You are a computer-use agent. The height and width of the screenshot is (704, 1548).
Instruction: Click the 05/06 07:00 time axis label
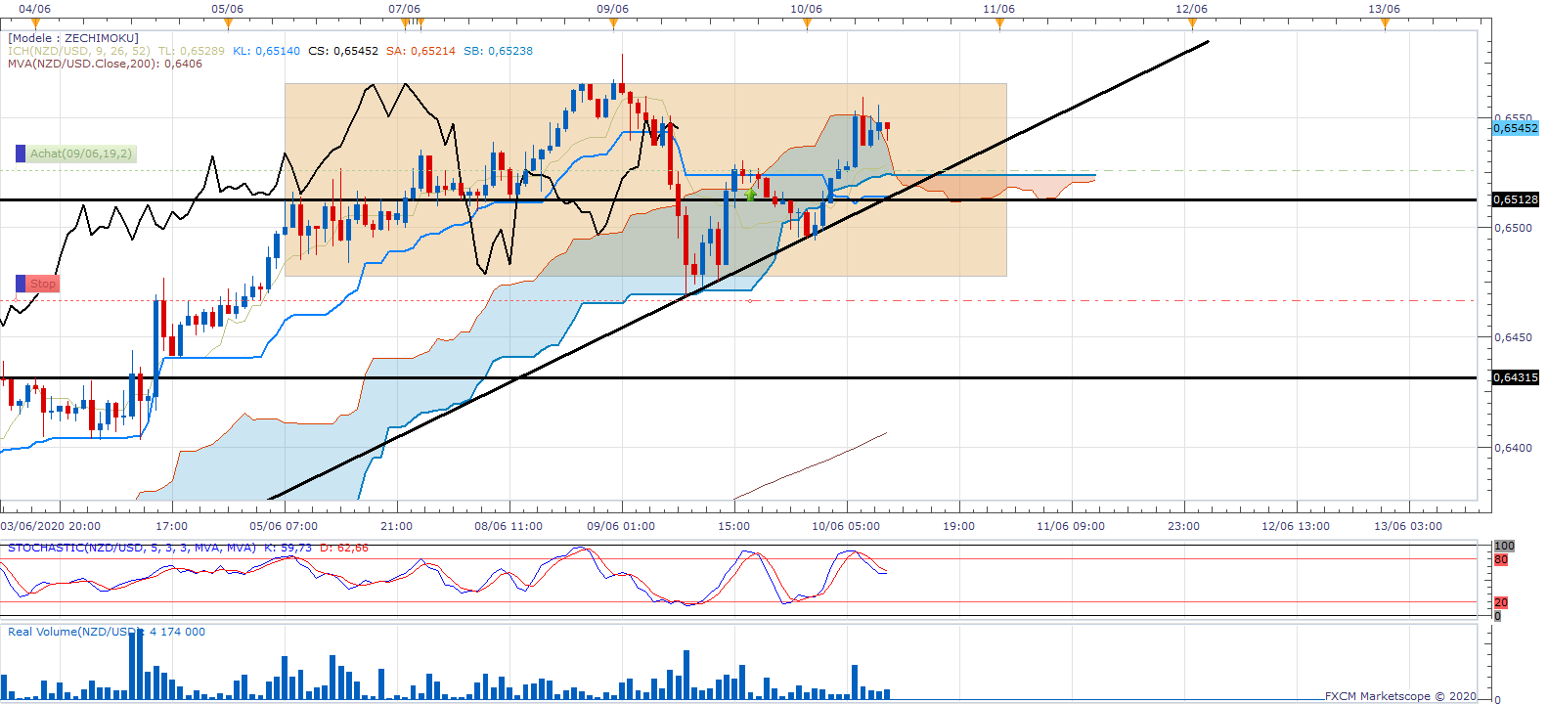point(284,526)
